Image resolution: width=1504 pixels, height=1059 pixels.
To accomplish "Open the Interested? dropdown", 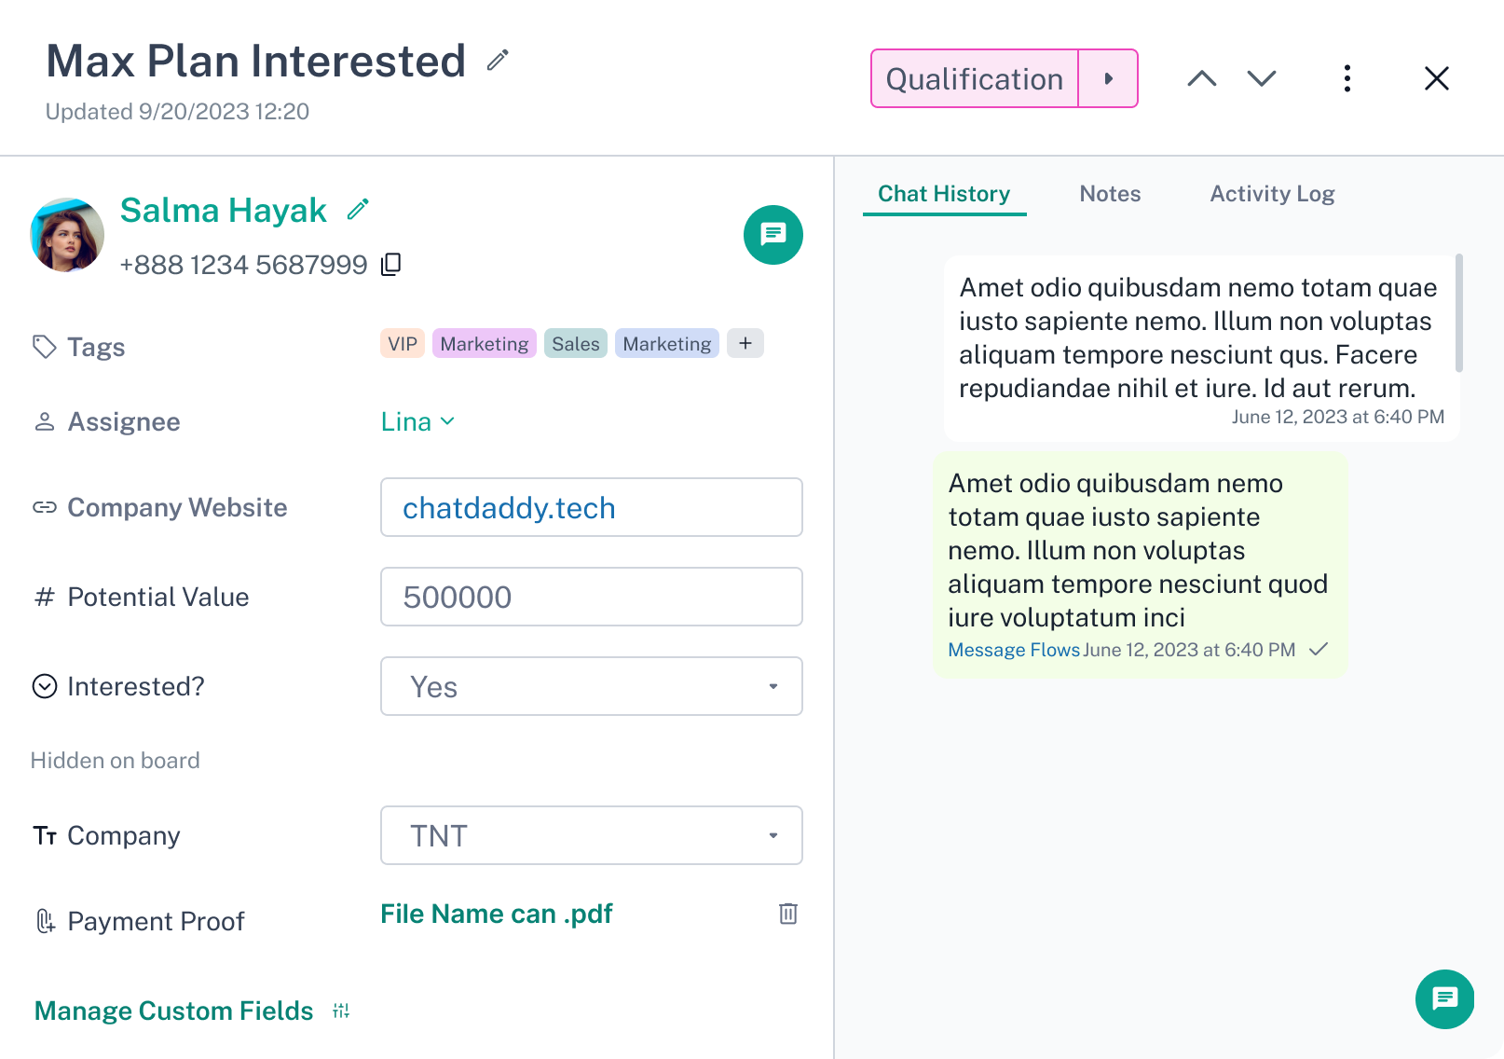I will [x=591, y=687].
